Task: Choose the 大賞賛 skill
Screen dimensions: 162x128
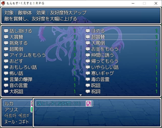Action: (40, 37)
